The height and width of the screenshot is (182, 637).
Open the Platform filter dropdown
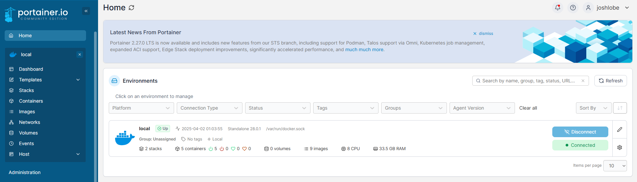pos(141,108)
